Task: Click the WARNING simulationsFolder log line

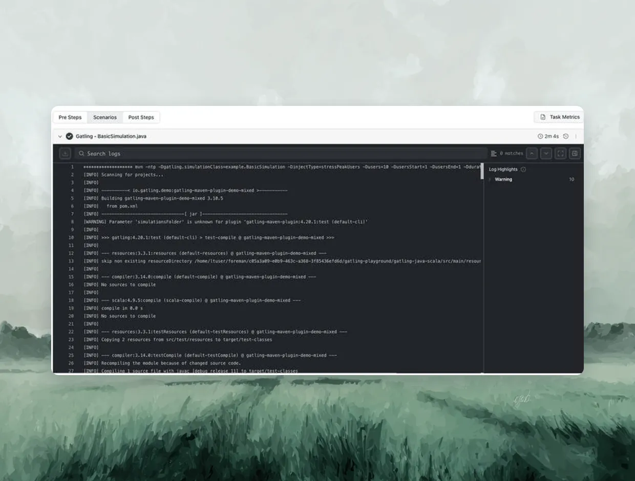Action: click(x=226, y=222)
